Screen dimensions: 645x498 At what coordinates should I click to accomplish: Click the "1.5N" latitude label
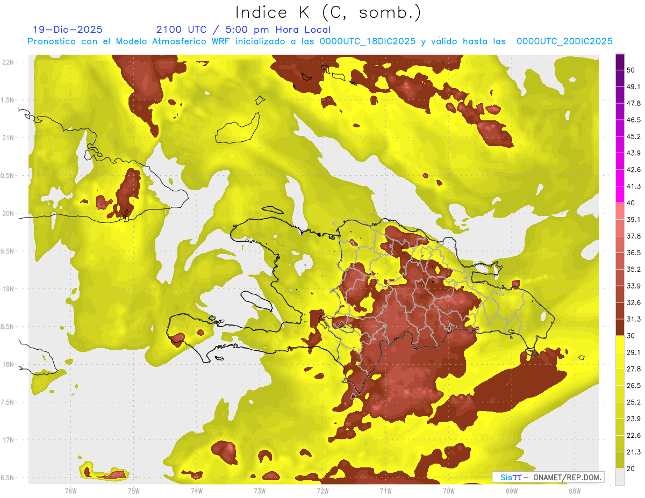click(x=9, y=100)
